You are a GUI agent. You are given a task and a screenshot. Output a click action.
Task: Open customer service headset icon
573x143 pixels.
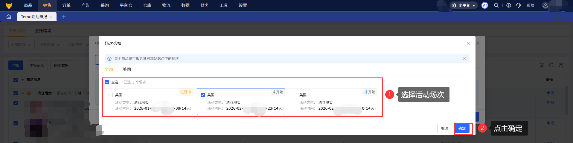click(518, 5)
